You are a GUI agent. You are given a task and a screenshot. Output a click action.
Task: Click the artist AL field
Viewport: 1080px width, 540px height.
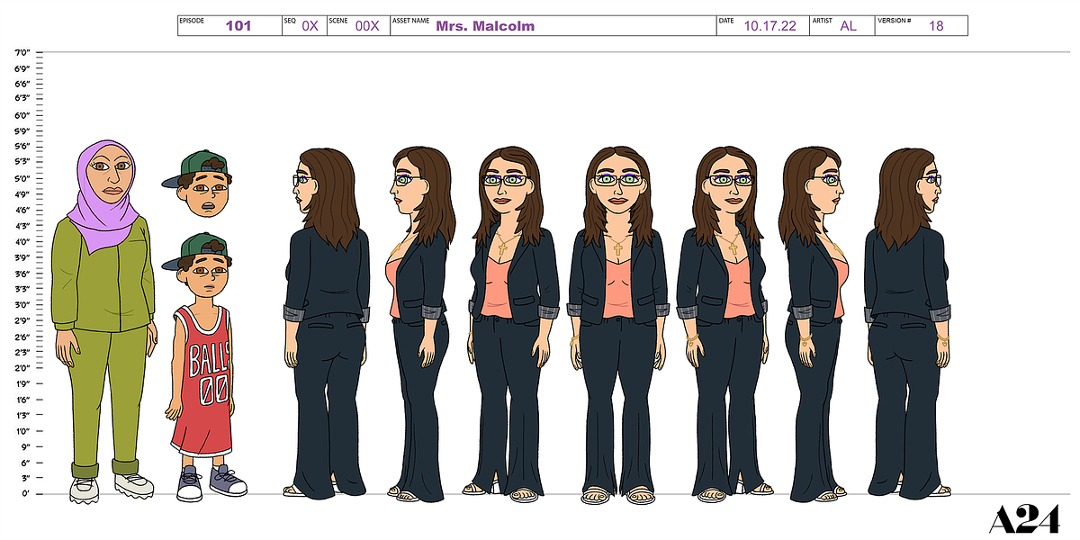840,25
